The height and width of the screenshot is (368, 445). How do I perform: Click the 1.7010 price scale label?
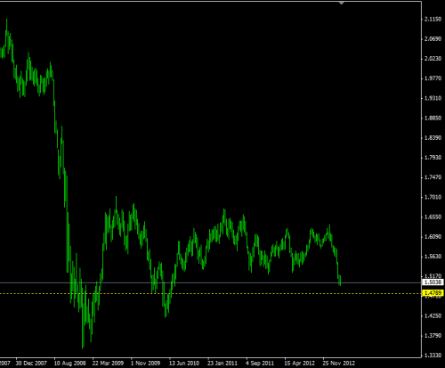(x=433, y=197)
